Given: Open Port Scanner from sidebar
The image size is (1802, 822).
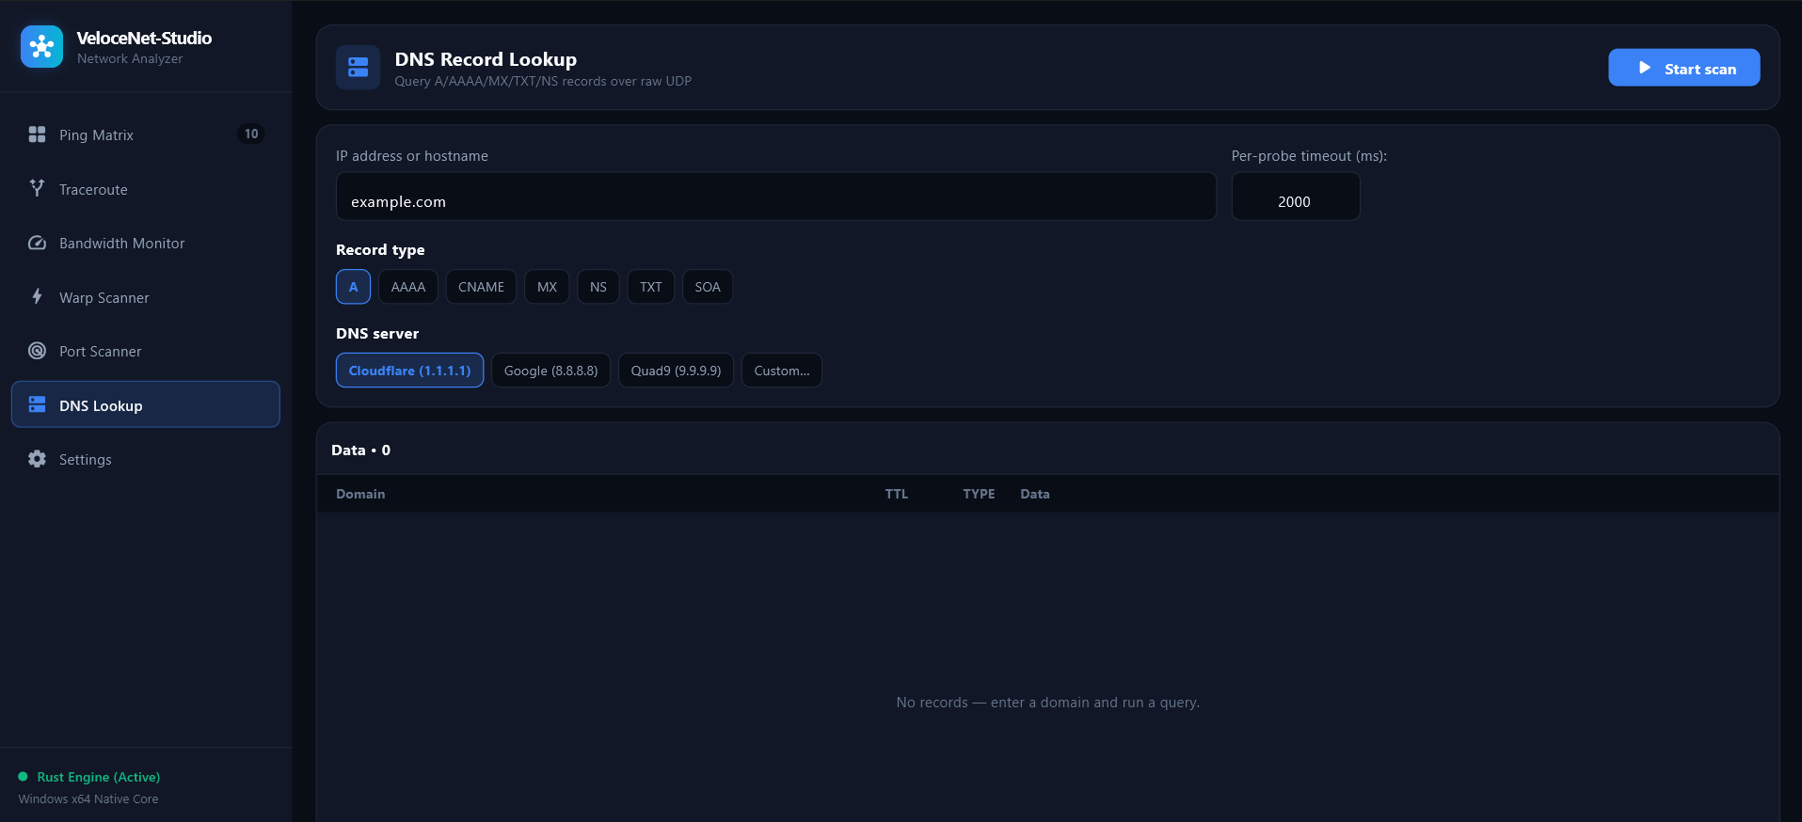Looking at the screenshot, I should (146, 351).
